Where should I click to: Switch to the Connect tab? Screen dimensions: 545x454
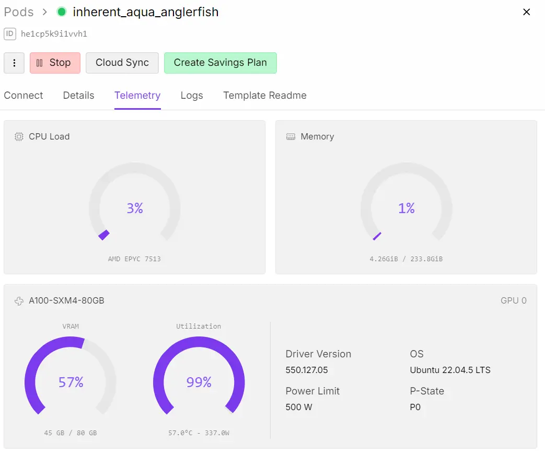pyautogui.click(x=24, y=96)
